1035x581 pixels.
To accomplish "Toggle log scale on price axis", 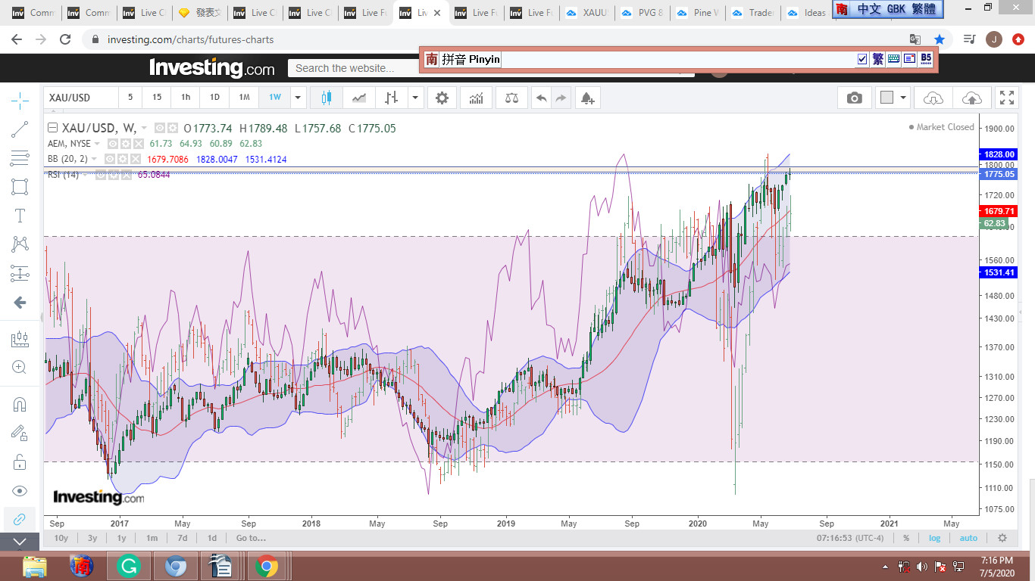I will [935, 538].
